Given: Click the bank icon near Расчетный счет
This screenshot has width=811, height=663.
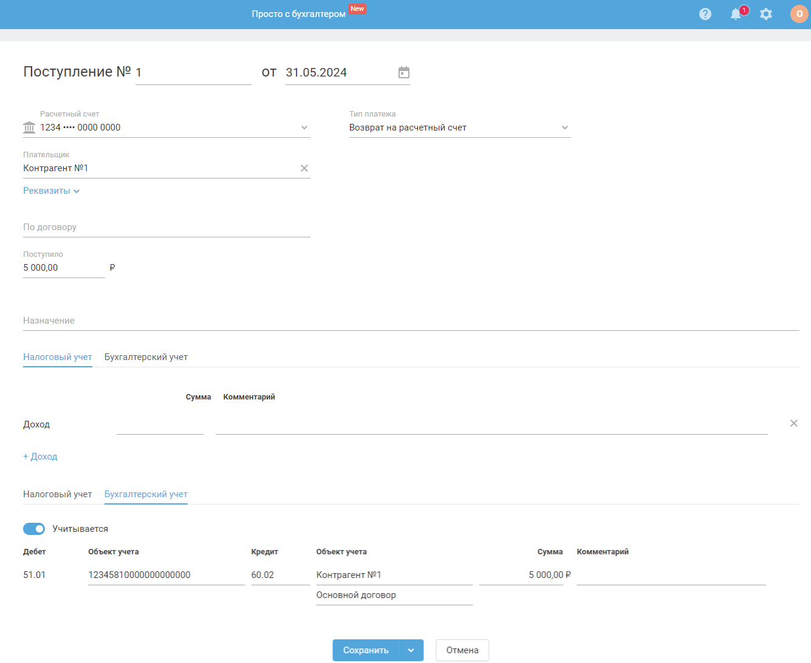Looking at the screenshot, I should click(29, 127).
